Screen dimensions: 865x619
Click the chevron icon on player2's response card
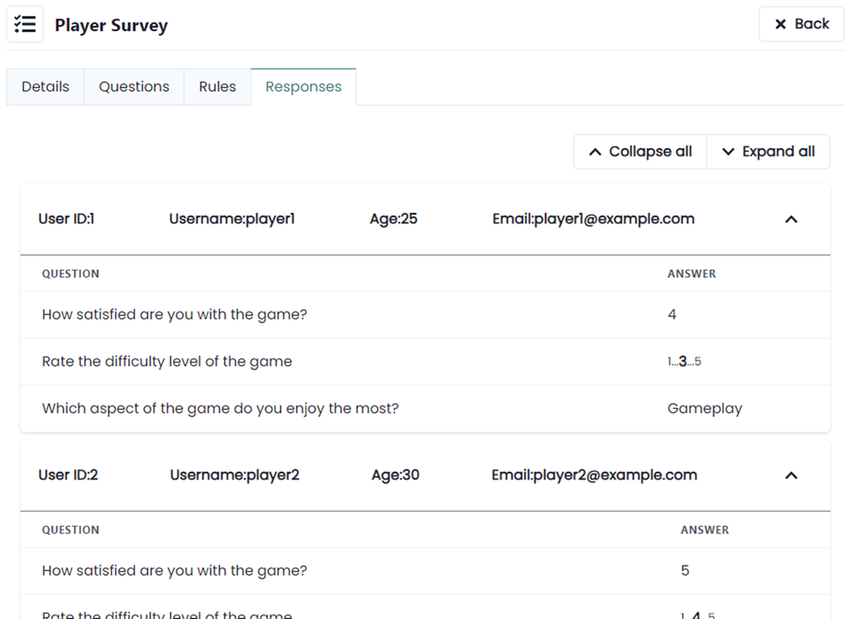pyautogui.click(x=791, y=475)
